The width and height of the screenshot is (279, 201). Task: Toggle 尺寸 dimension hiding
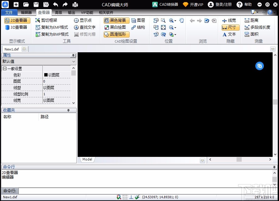pyautogui.click(x=230, y=27)
